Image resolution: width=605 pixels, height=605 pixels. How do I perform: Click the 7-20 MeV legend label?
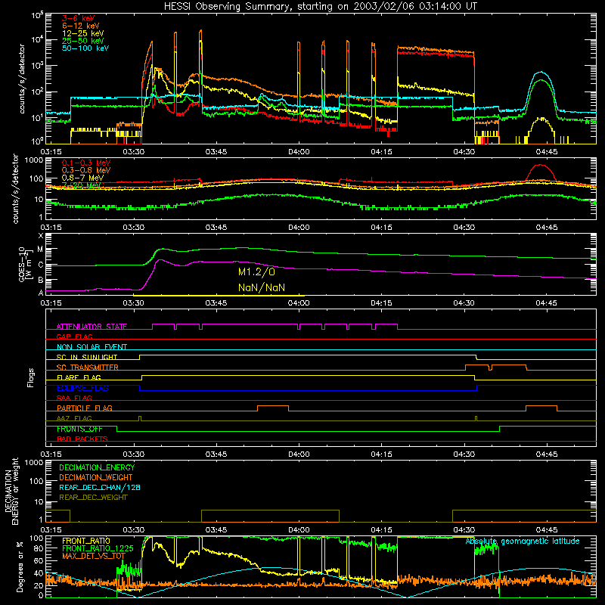tap(82, 185)
